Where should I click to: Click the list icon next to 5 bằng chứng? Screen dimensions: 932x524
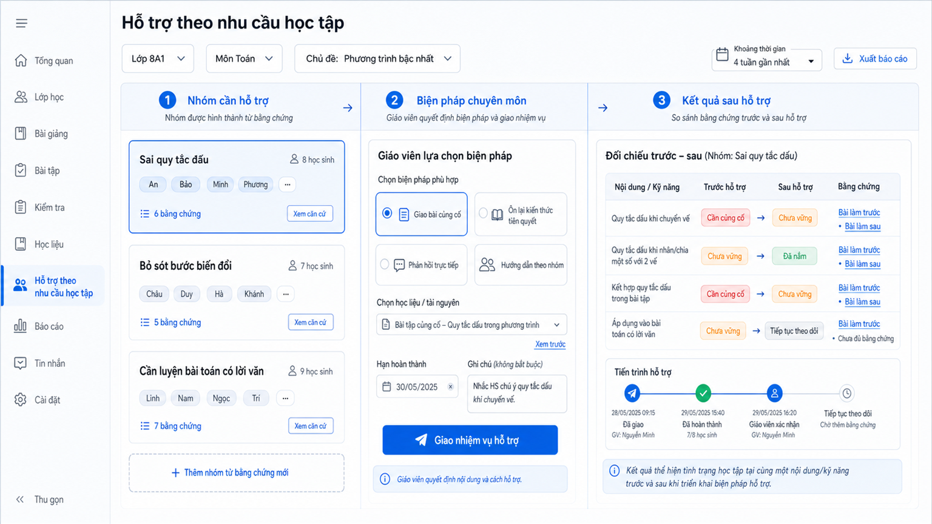pyautogui.click(x=144, y=322)
